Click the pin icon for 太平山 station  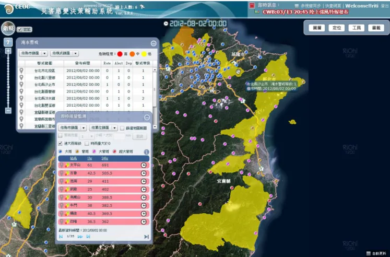(62, 165)
